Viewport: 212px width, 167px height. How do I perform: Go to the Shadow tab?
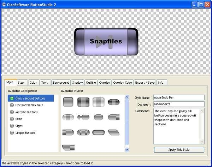point(78,83)
